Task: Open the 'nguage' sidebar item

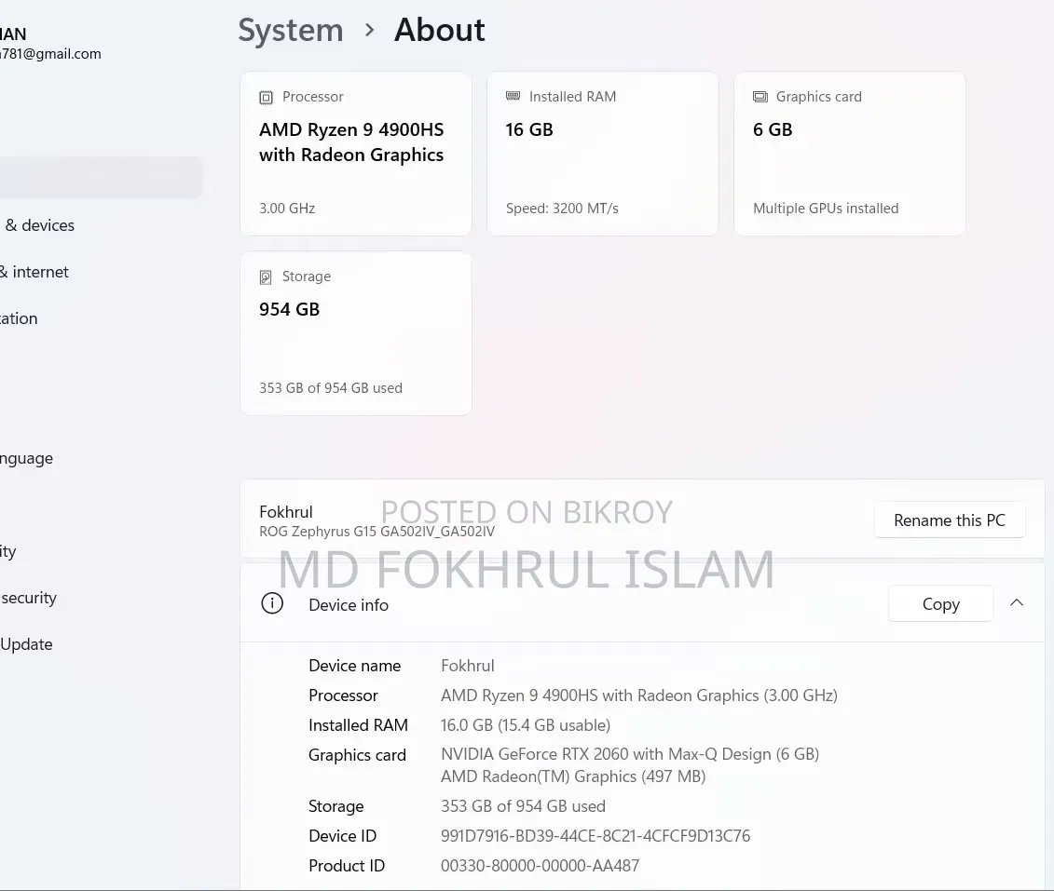Action: click(27, 459)
